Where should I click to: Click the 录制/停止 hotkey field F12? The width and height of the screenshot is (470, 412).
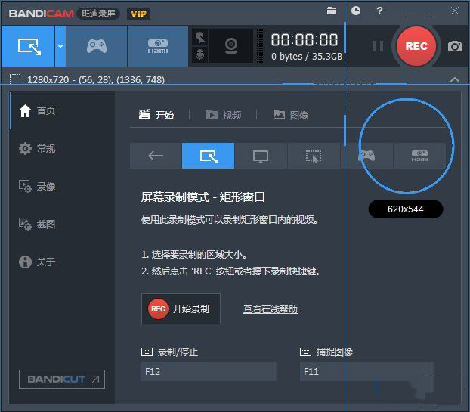(x=209, y=371)
